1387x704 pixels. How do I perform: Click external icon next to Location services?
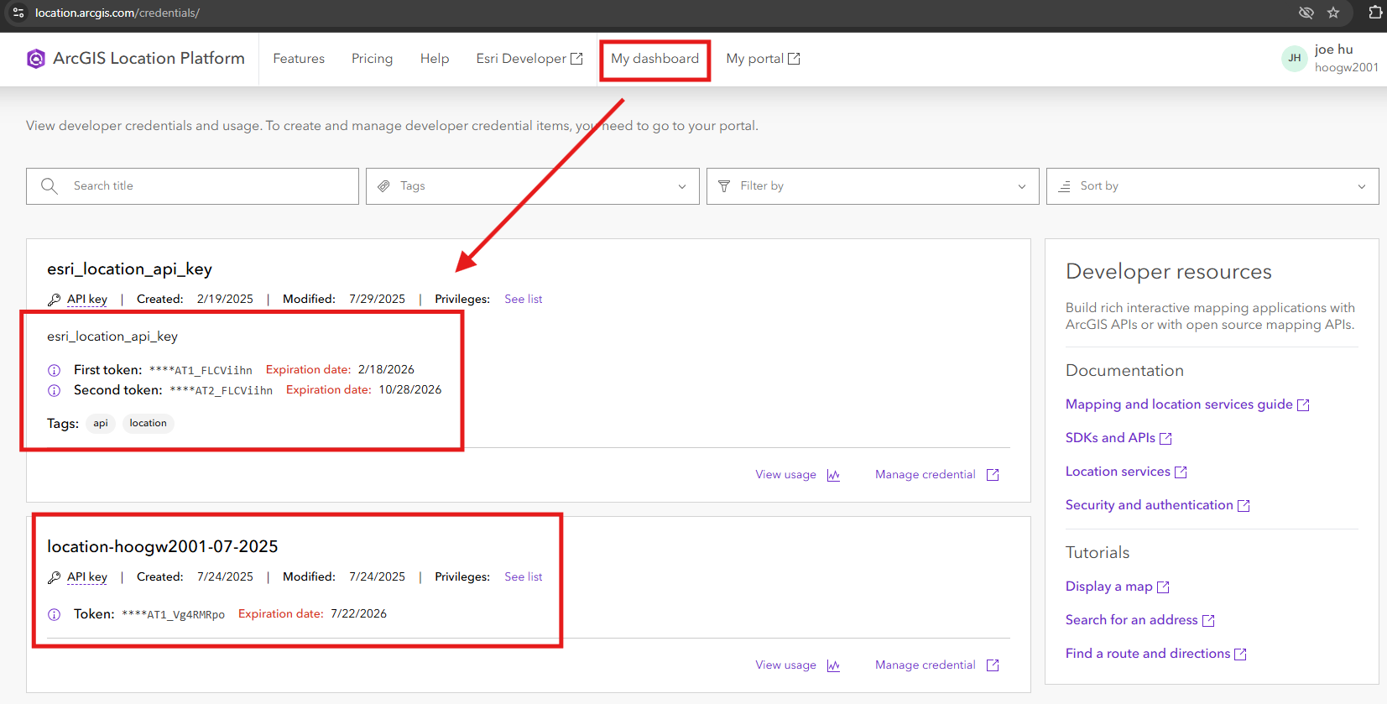click(1181, 472)
